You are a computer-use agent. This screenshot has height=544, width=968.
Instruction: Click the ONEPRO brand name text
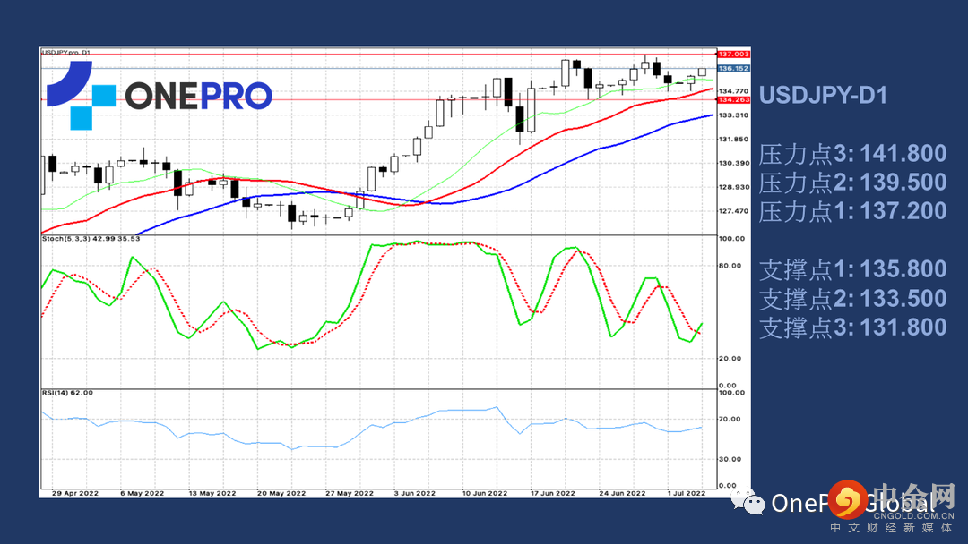pos(197,96)
